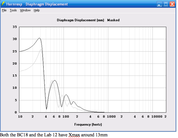Click the y-axis value 35
Image resolution: width=178 pixels, height=138 pixels.
pyautogui.click(x=15, y=27)
